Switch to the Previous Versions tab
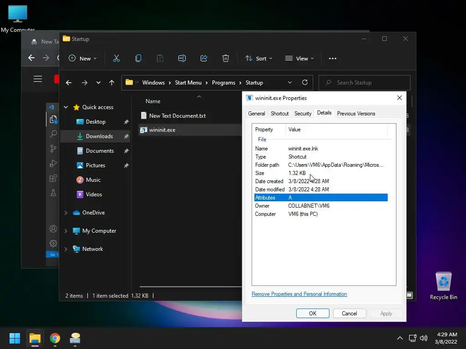This screenshot has width=466, height=349. click(356, 114)
